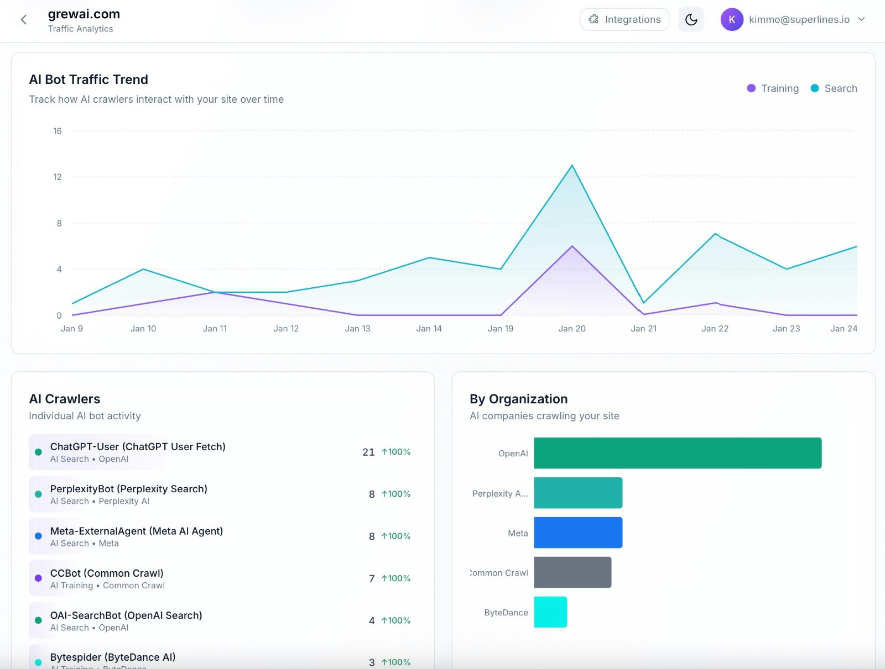Open the account dropdown next to the email
The image size is (885, 669).
pyautogui.click(x=862, y=19)
